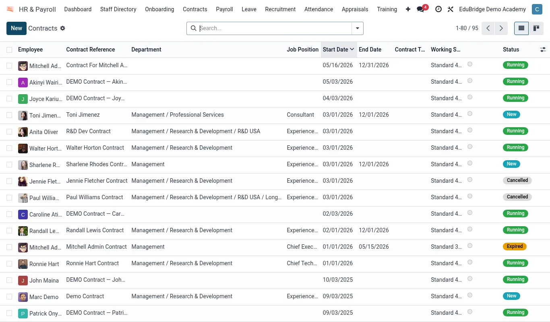This screenshot has height=322, width=550.
Task: Open the search options dropdown arrow
Action: 358,28
